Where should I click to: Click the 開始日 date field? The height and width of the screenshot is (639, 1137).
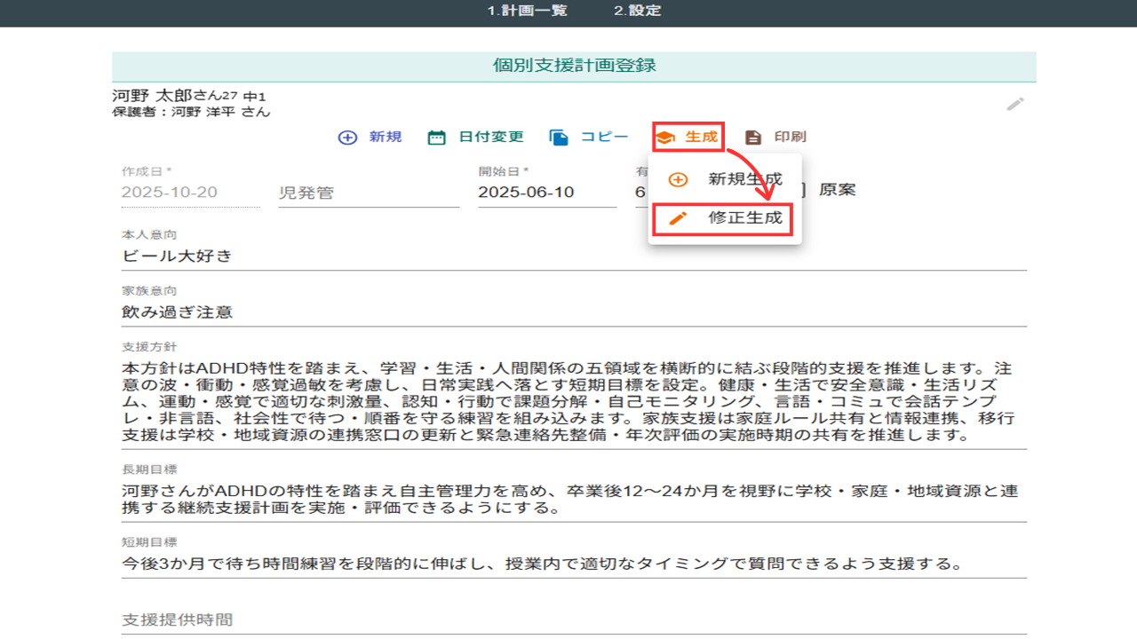pos(546,193)
